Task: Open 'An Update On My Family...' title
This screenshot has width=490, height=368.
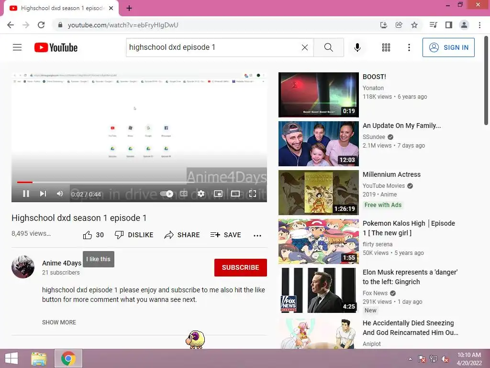Action: (x=401, y=126)
